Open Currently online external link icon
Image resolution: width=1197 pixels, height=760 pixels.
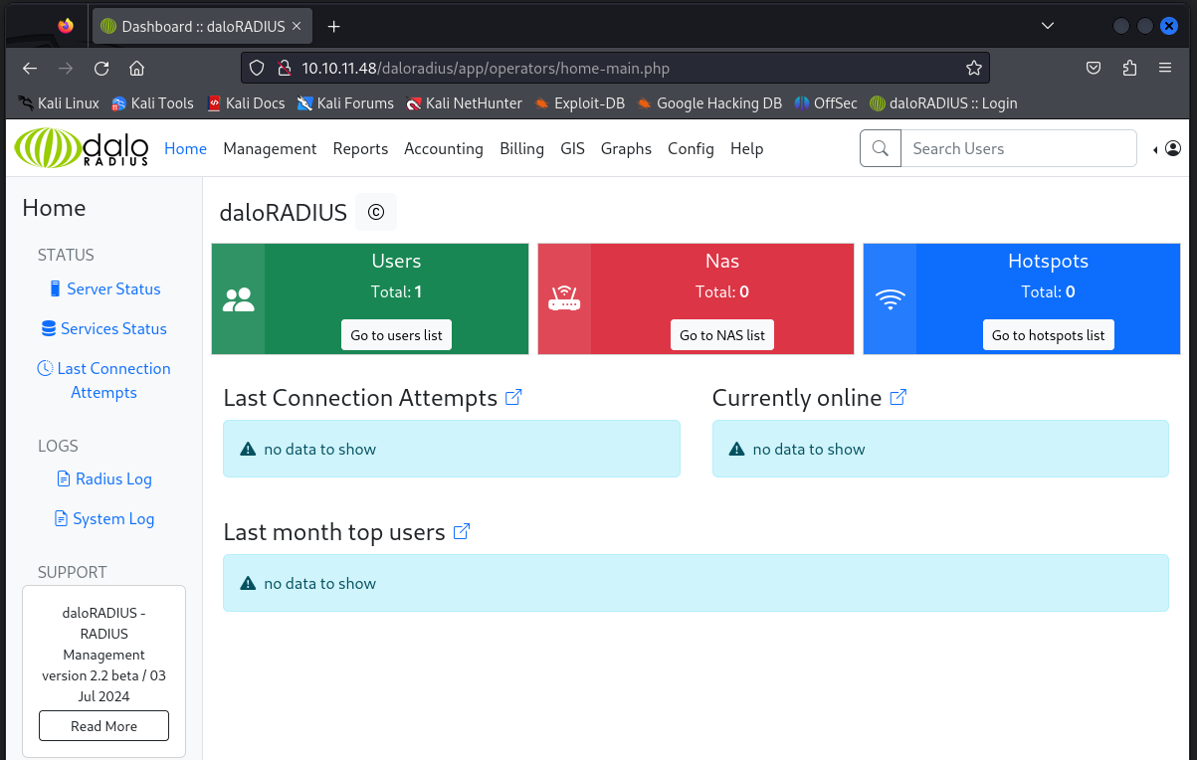coord(898,398)
